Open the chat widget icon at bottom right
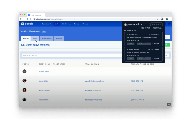This screenshot has height=119, width=191. 169,104
